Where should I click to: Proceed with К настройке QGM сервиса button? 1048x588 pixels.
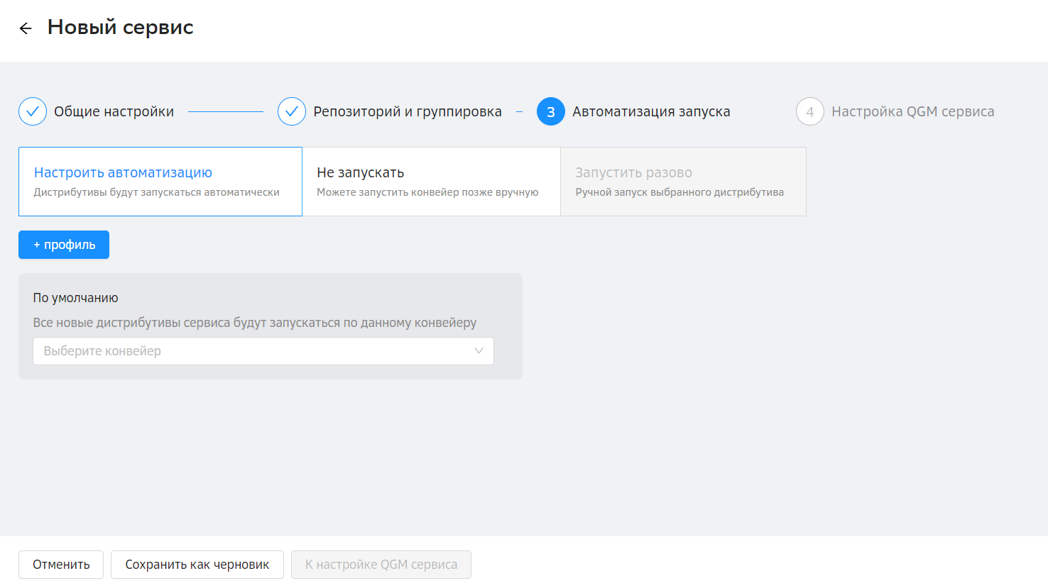tap(381, 565)
